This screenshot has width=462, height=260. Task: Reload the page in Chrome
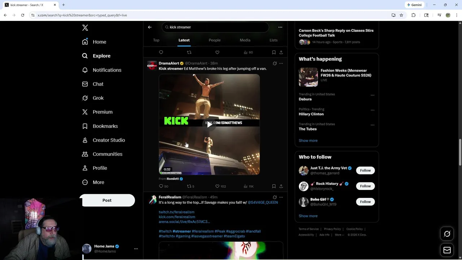[x=22, y=15]
